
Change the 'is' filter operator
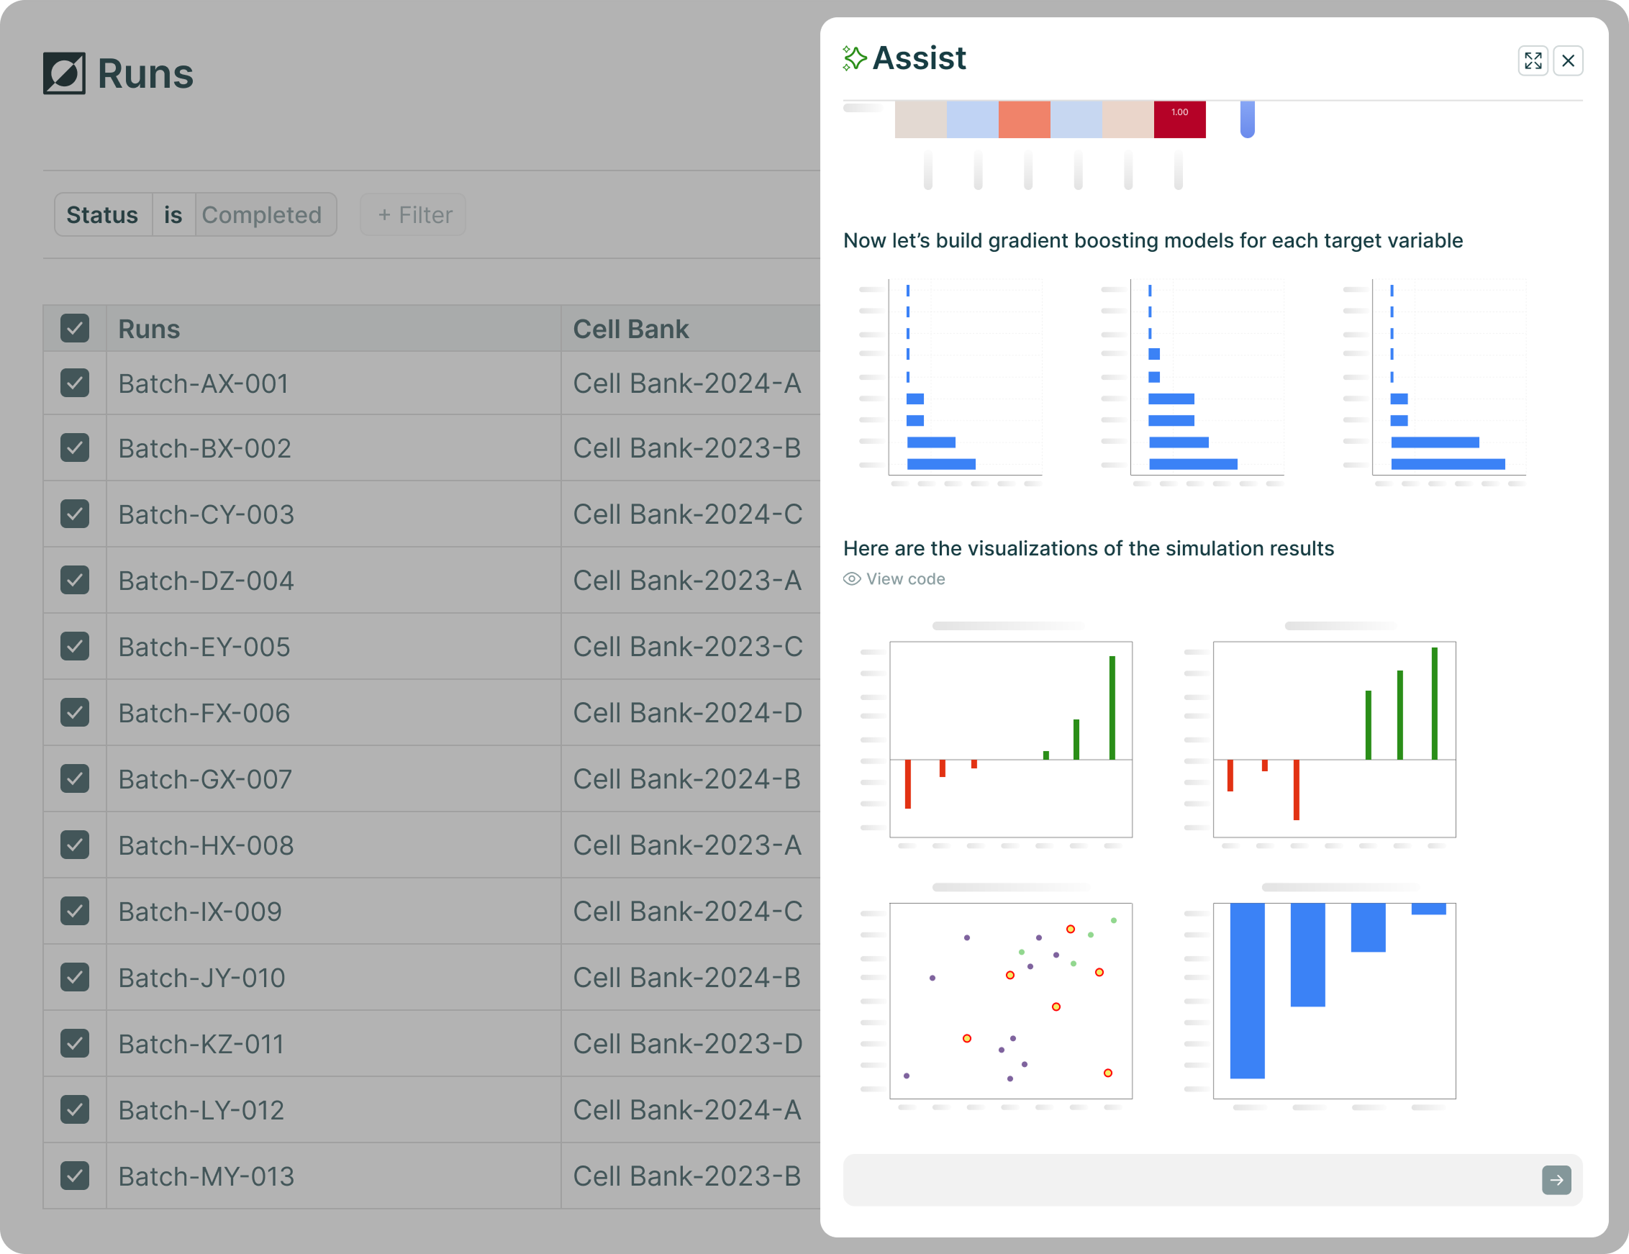[173, 215]
